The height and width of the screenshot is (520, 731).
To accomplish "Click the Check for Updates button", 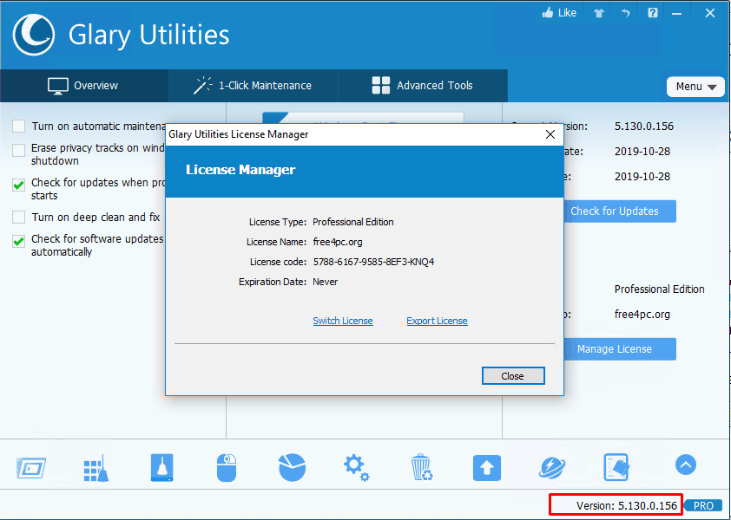I will pyautogui.click(x=620, y=211).
